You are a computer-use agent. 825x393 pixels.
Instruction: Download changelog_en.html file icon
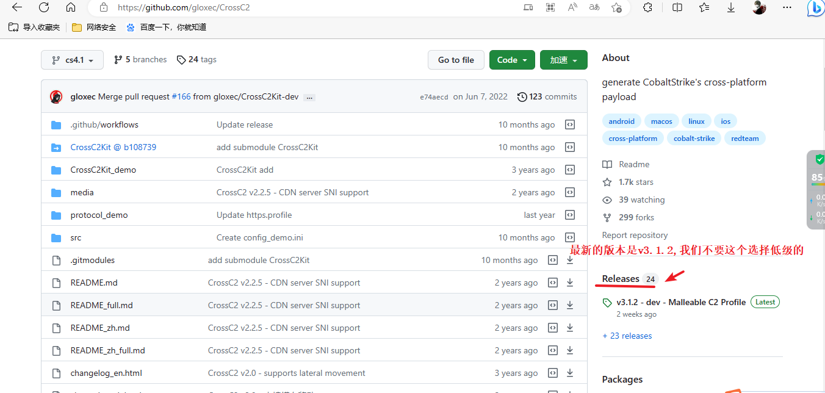[570, 373]
